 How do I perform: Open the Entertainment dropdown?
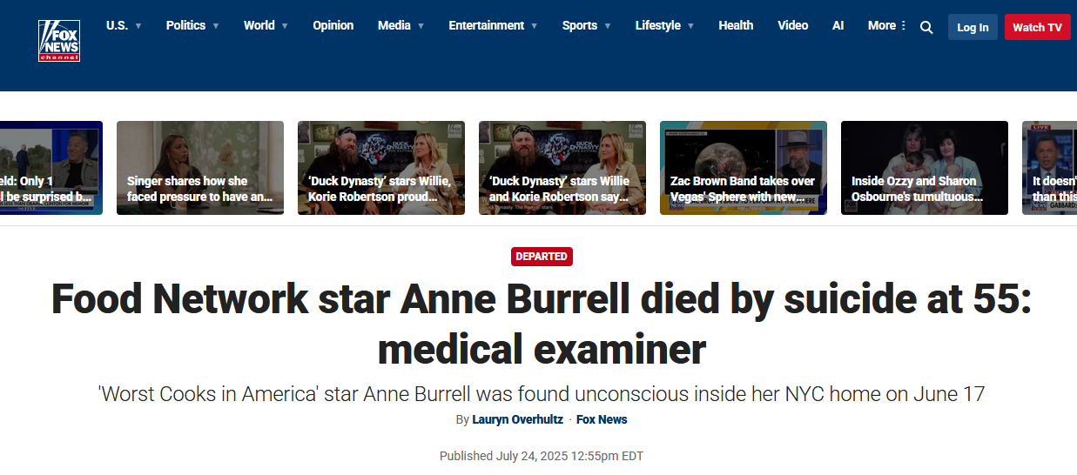coord(493,25)
